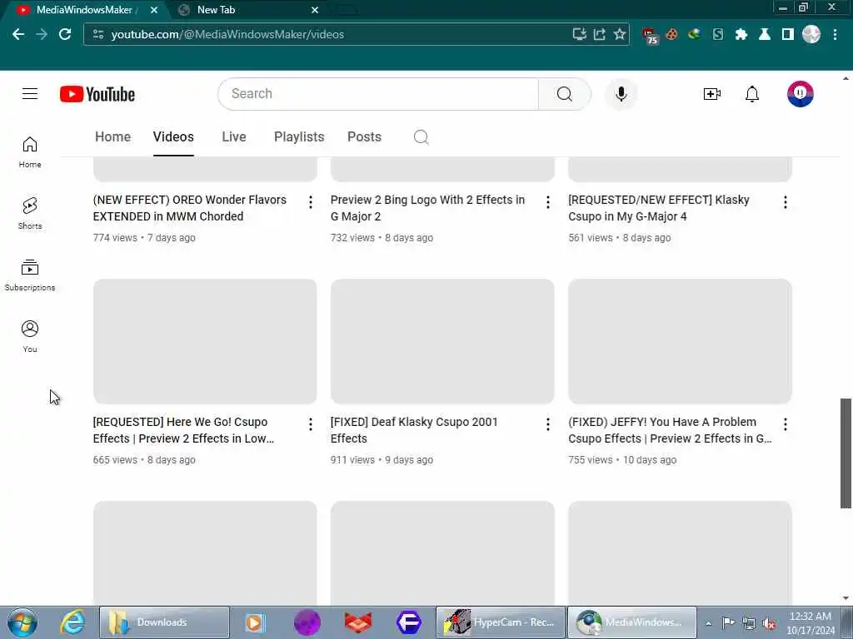Image resolution: width=853 pixels, height=639 pixels.
Task: Open the cookie extension icon
Action: point(672,34)
